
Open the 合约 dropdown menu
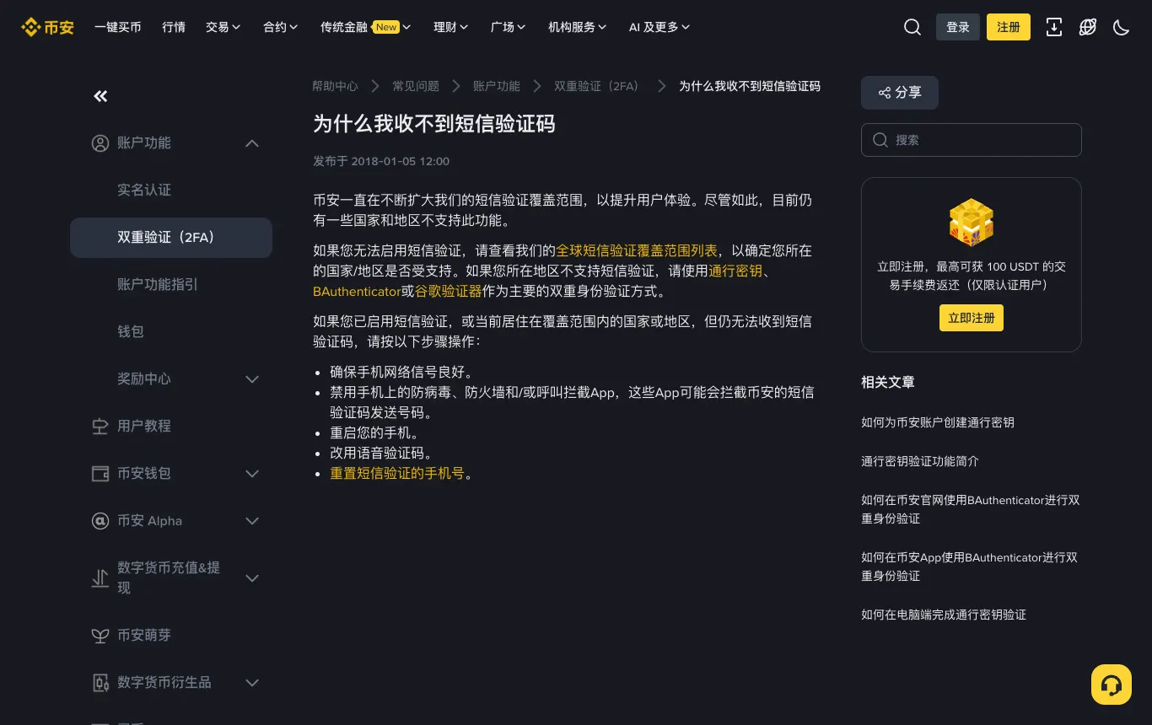click(x=281, y=27)
